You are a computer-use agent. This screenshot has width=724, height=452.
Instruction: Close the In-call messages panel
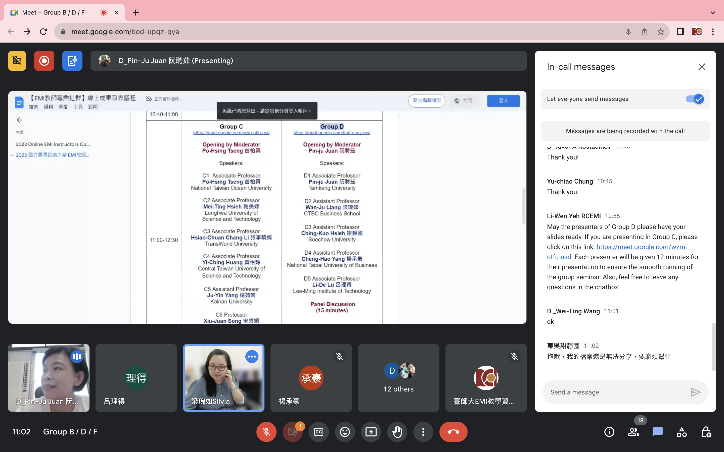point(702,67)
